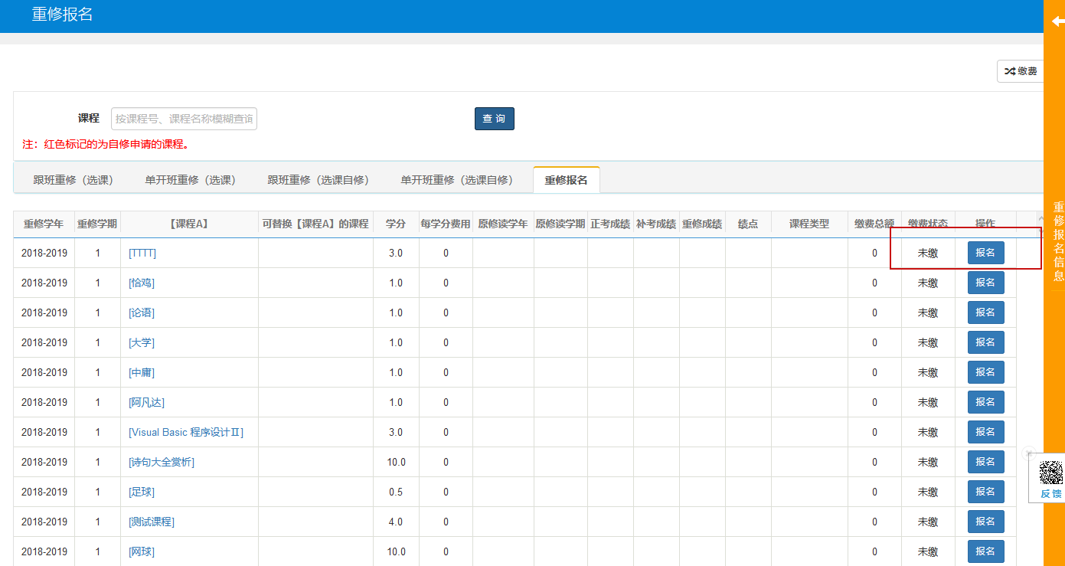This screenshot has width=1065, height=566.
Task: Open the [Visual Basic 程序设计II] course link
Action: click(x=186, y=432)
